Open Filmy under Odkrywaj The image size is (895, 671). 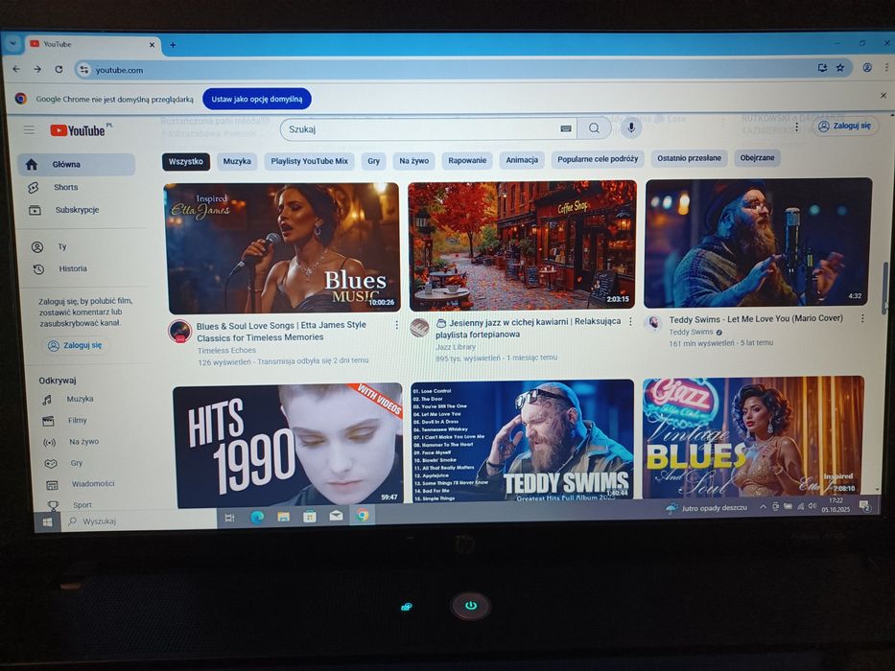coord(80,421)
